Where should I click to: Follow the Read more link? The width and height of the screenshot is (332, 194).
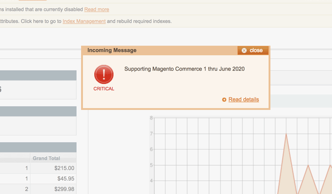coord(97,9)
